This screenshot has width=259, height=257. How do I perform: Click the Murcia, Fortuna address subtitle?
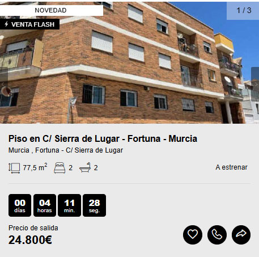click(x=66, y=150)
